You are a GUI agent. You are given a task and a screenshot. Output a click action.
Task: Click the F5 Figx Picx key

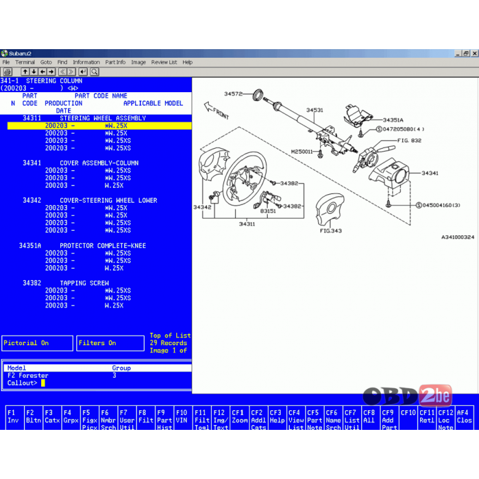(x=90, y=418)
